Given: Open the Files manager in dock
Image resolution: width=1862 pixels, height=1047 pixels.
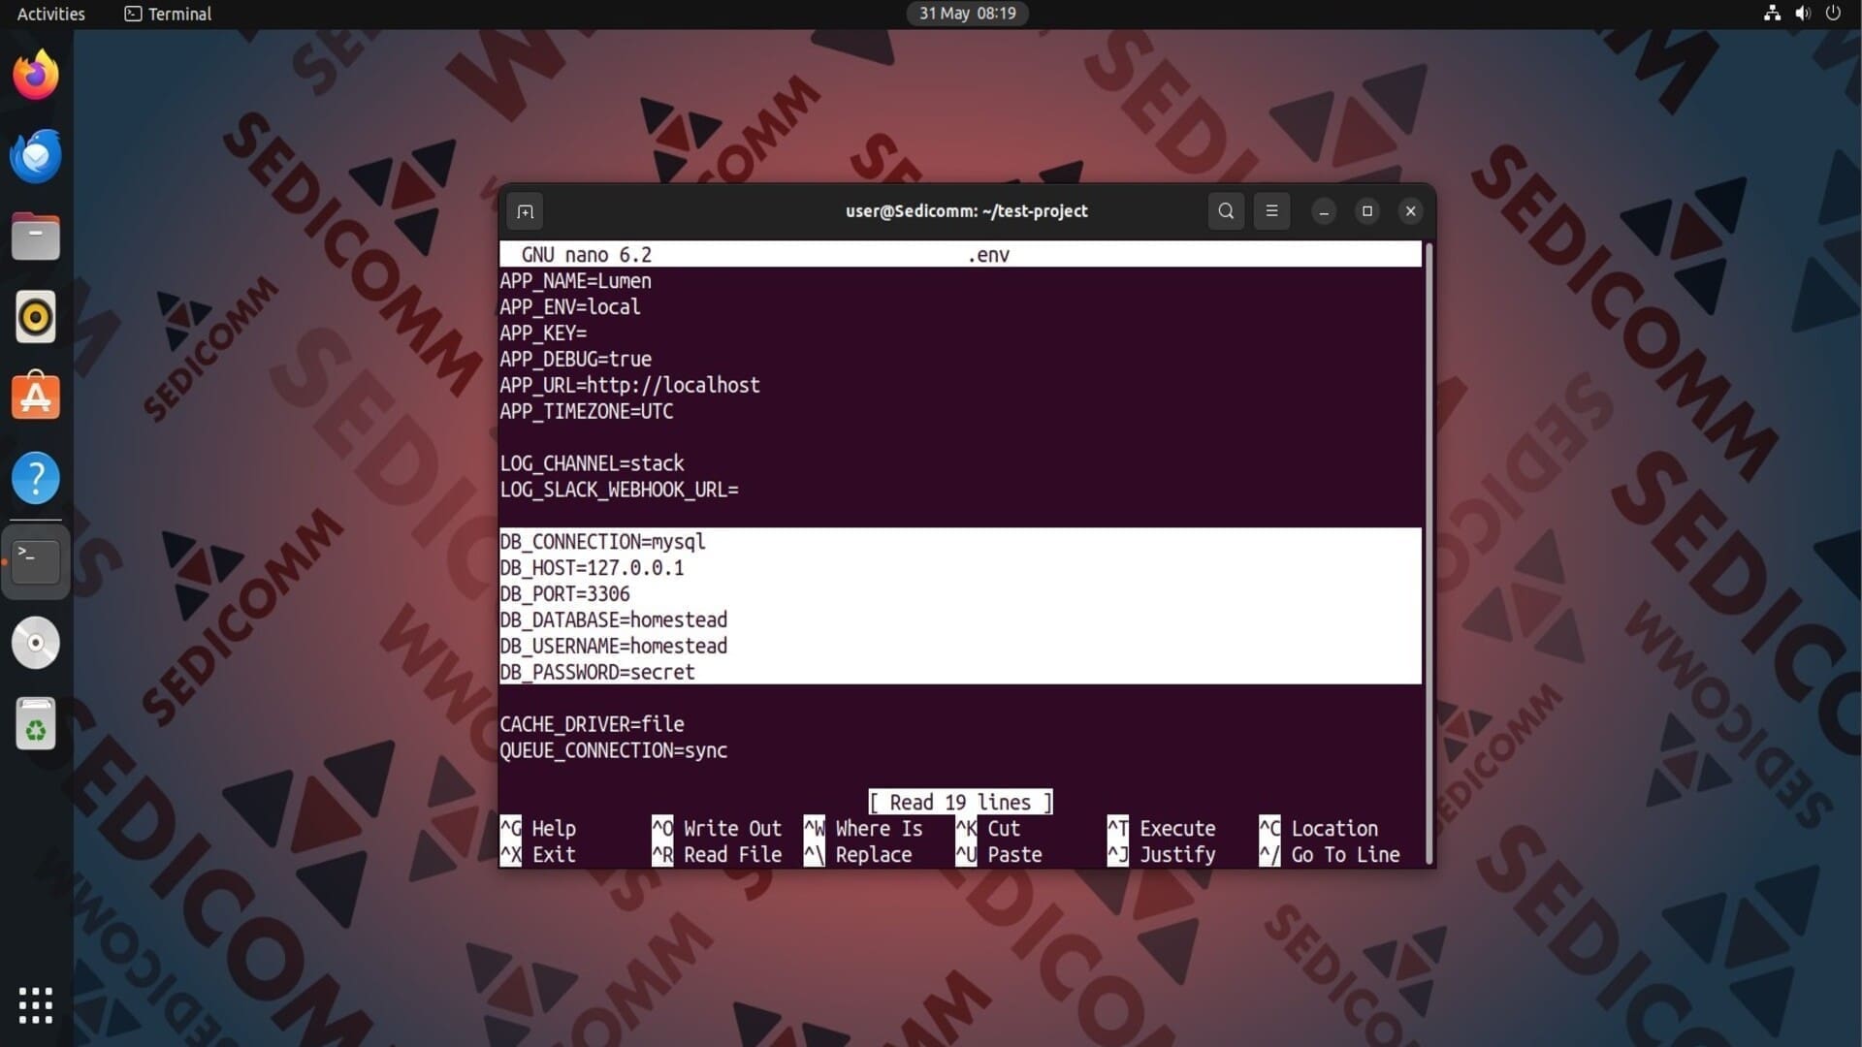Looking at the screenshot, I should pyautogui.click(x=36, y=237).
